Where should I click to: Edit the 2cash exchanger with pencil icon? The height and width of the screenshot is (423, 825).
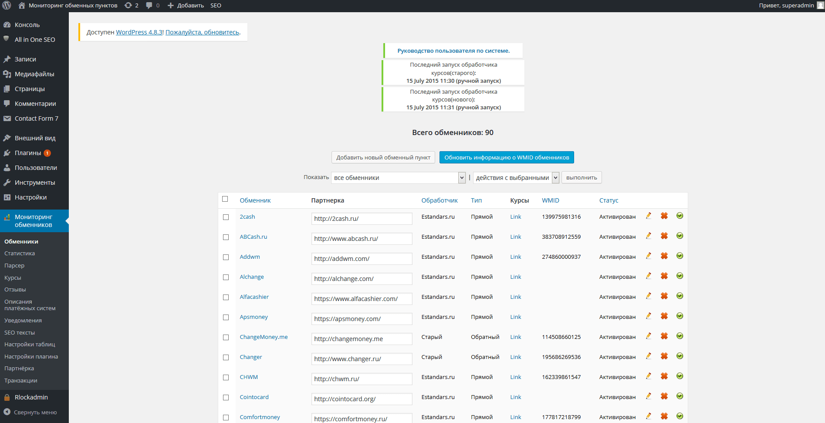(x=649, y=216)
